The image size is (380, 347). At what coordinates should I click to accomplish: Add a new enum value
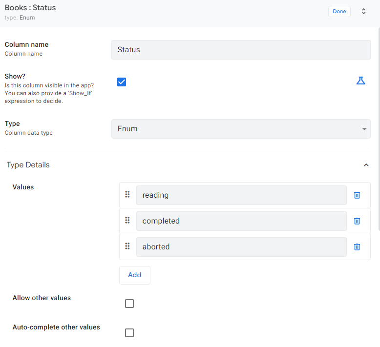(x=135, y=275)
